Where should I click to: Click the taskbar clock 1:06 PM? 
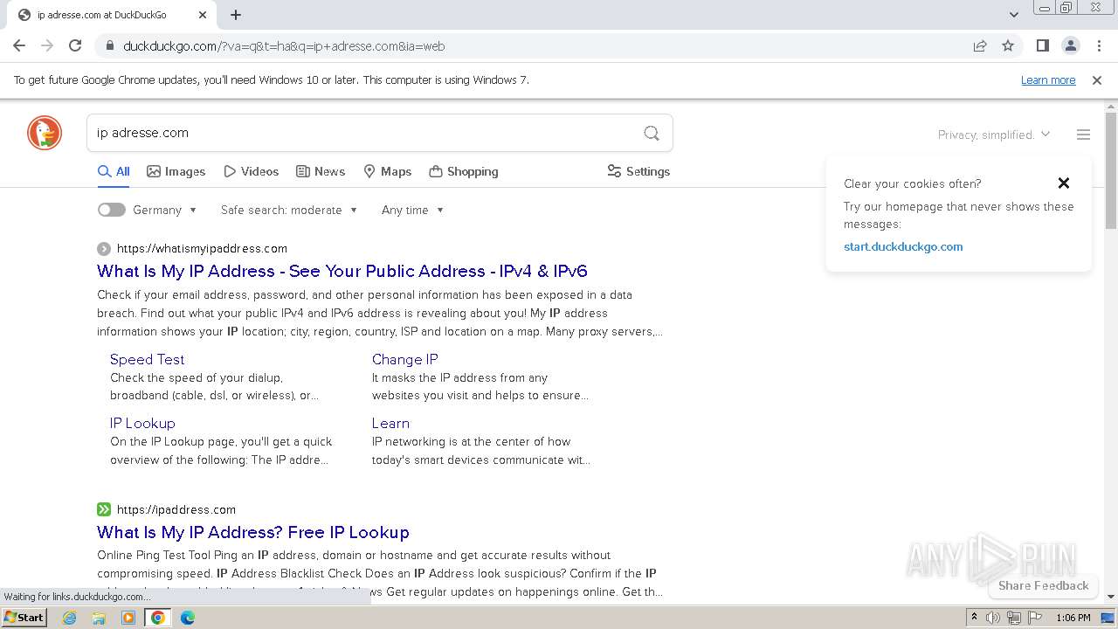pyautogui.click(x=1073, y=618)
